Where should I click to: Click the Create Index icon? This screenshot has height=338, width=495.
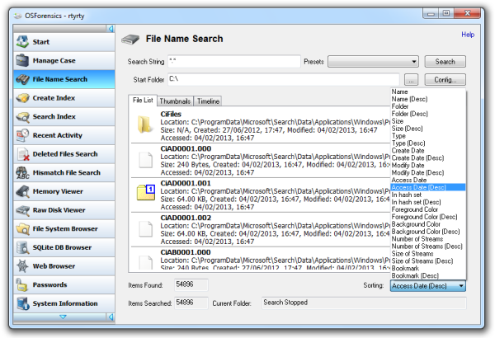[x=21, y=98]
